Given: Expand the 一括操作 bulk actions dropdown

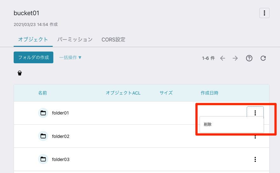Looking at the screenshot, I should point(70,58).
